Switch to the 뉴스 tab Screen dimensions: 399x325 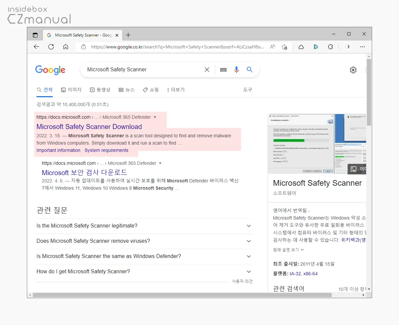click(x=127, y=90)
